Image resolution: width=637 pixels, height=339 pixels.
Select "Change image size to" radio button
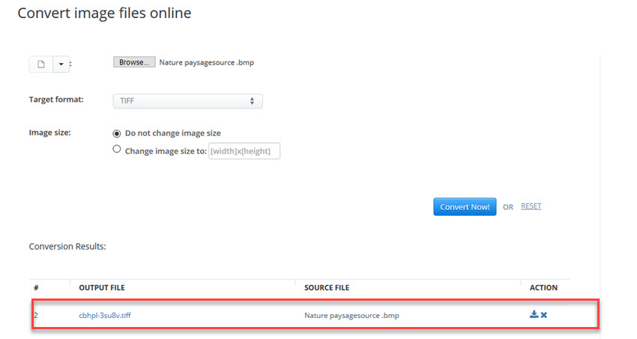116,149
